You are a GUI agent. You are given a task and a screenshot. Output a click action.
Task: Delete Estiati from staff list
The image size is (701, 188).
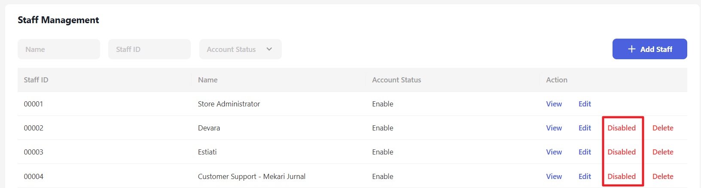tap(663, 152)
